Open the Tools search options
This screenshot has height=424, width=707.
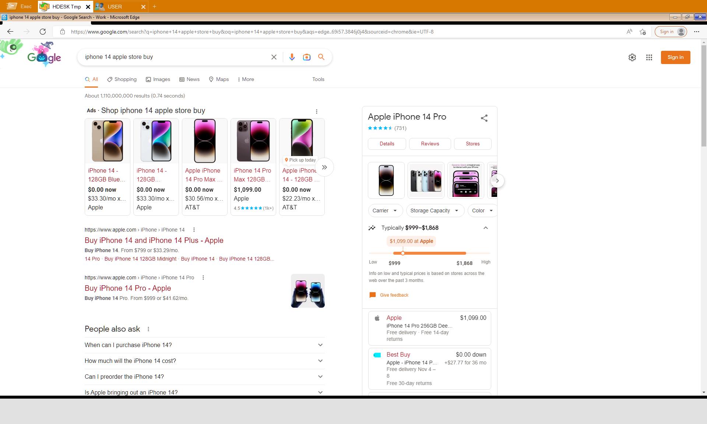318,79
